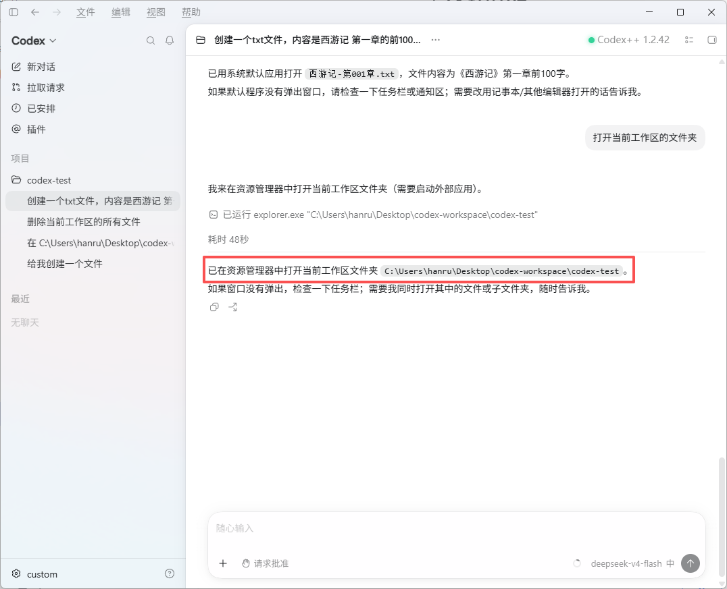Focus the 随心输入 message input field

pos(457,528)
